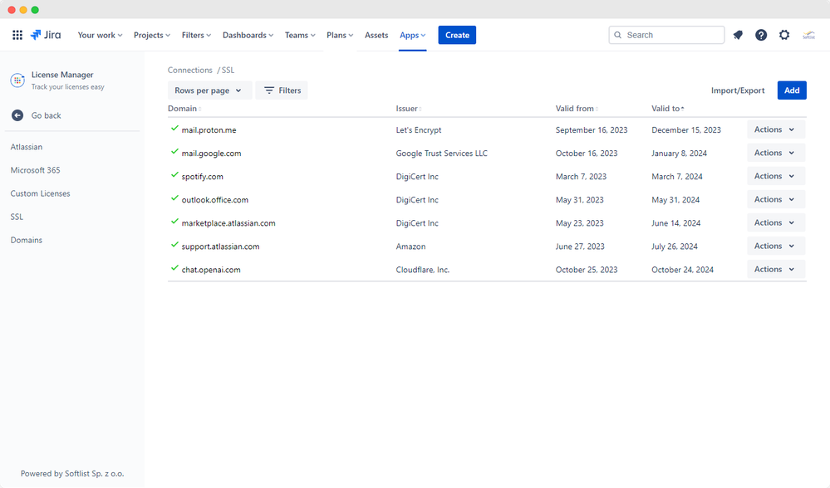Screen dimensions: 830x488
Task: Click Google Trust Services LLC issuer cell
Action: point(441,154)
